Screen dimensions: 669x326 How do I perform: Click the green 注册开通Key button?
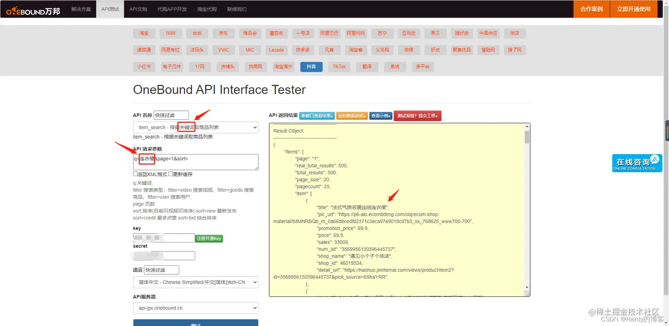tap(209, 239)
